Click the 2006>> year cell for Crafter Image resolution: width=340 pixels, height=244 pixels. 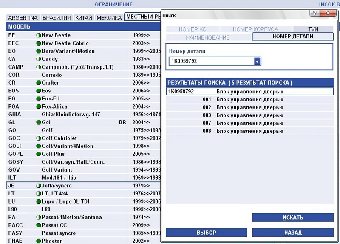(x=141, y=83)
